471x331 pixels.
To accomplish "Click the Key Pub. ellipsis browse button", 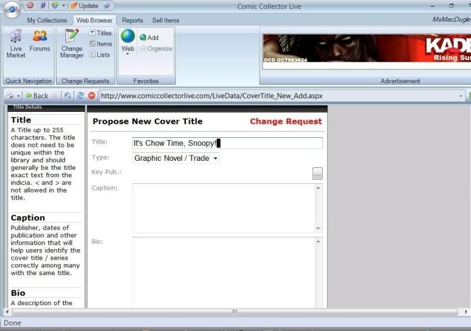I will pos(317,174).
